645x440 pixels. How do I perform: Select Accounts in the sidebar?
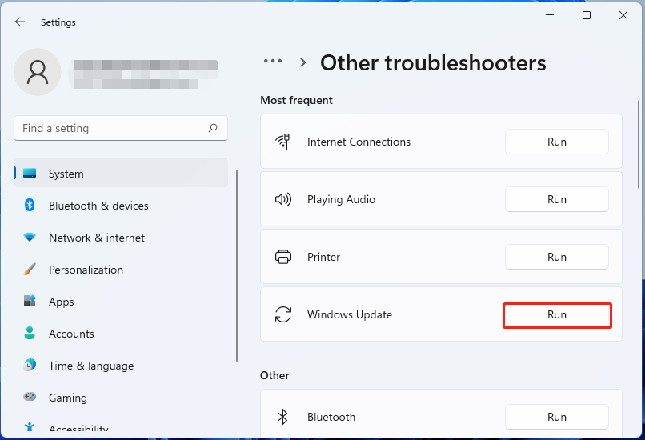pos(121,334)
